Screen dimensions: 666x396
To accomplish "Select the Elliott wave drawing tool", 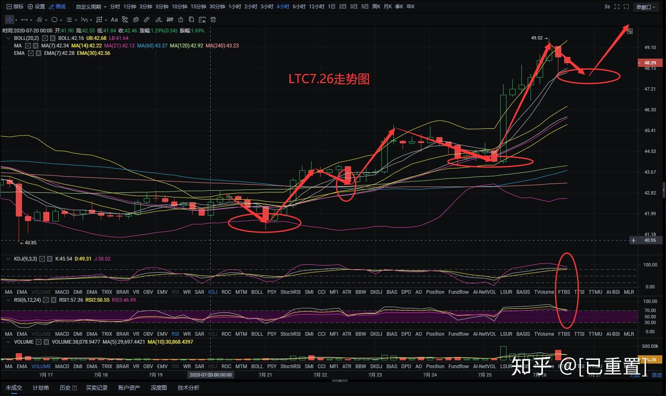I will 84,20.
